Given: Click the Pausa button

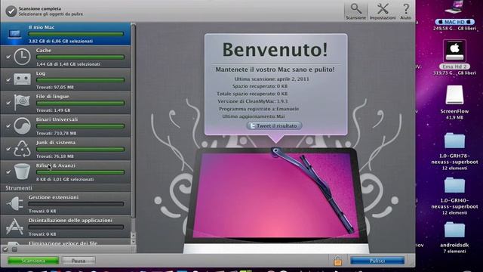Looking at the screenshot, I should (x=78, y=261).
